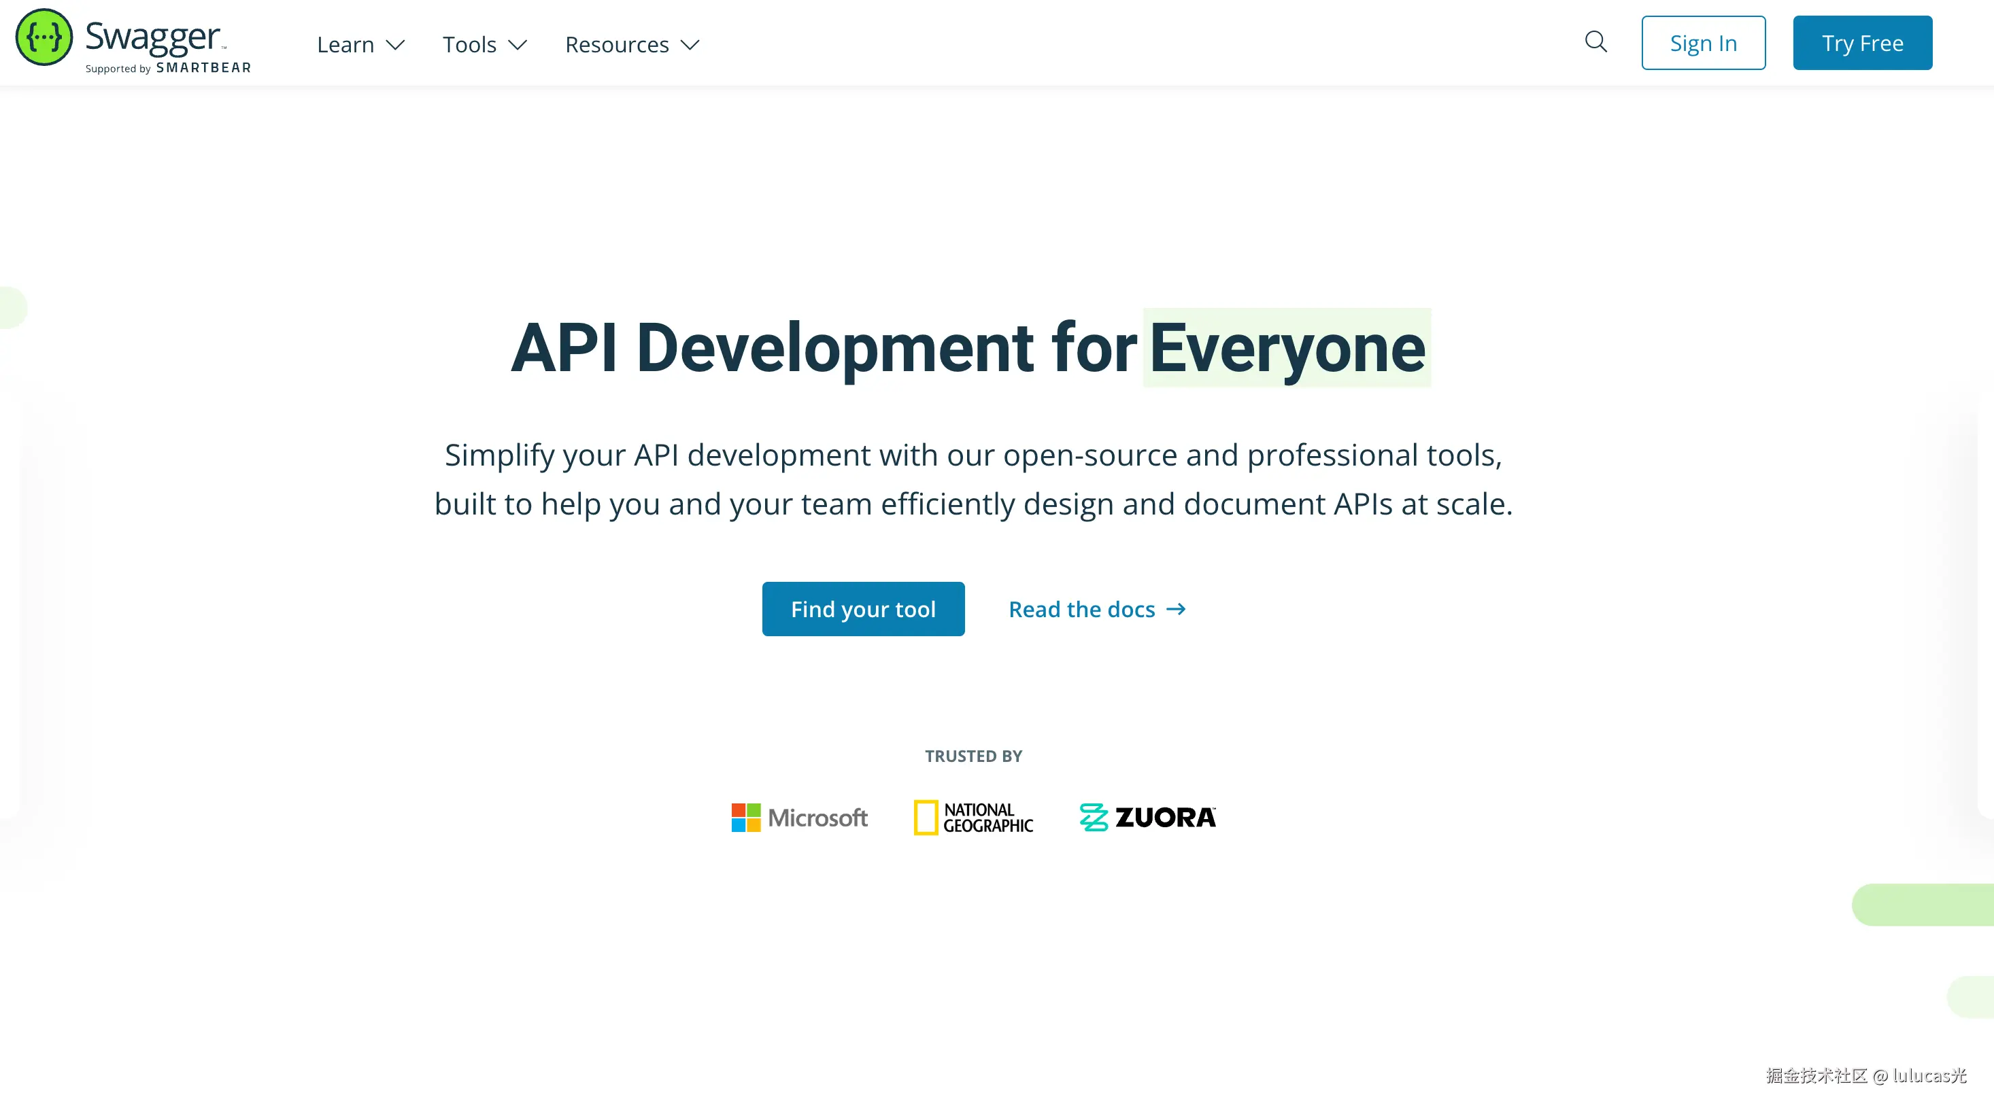Screen dimensions: 1994x1112
Task: Click the TRUSTED BY heading text
Action: [x=973, y=756]
